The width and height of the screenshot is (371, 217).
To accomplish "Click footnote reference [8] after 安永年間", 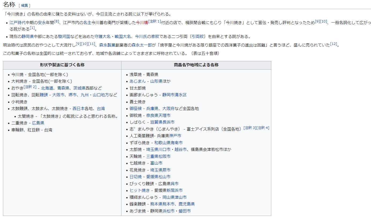I will (x=56, y=21).
